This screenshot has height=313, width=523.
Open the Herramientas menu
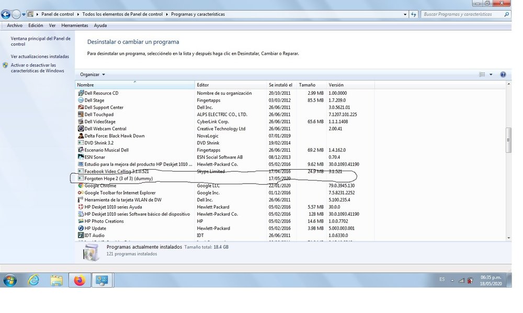click(x=75, y=25)
